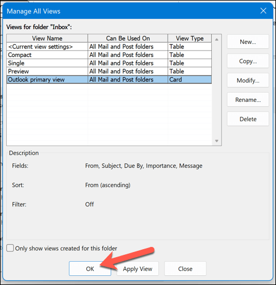Screen dimensions: 276x285
Task: Click the Sort value From (ascending)
Action: click(x=108, y=185)
